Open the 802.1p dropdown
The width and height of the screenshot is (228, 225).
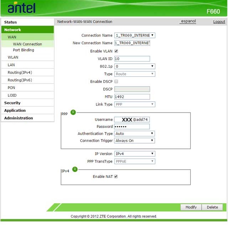pyautogui.click(x=135, y=66)
